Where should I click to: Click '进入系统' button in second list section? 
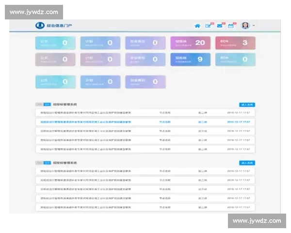(247, 163)
